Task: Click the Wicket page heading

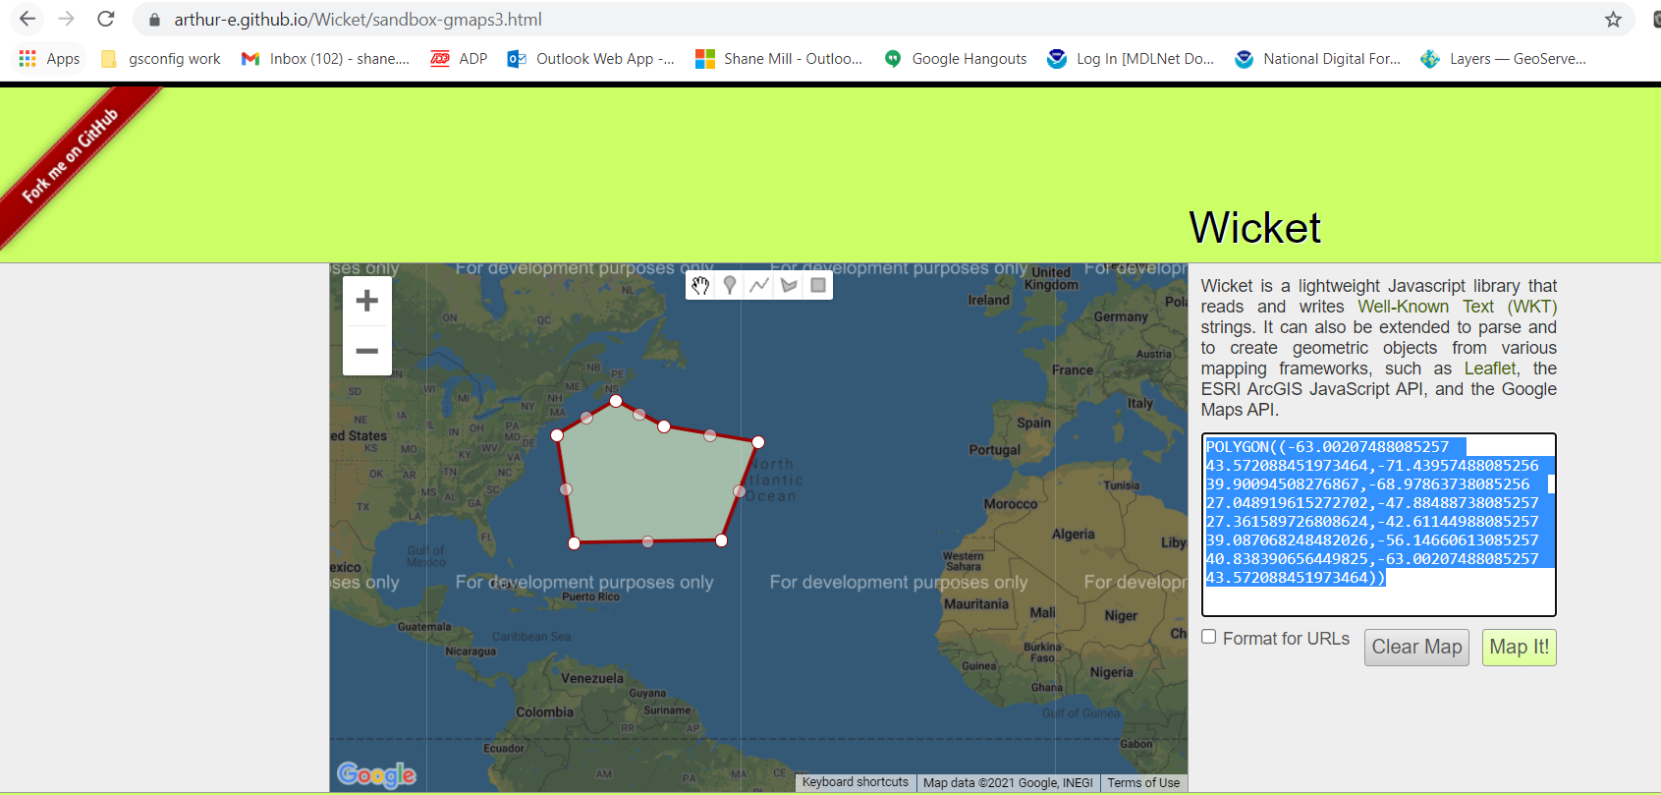Action: [x=1254, y=228]
